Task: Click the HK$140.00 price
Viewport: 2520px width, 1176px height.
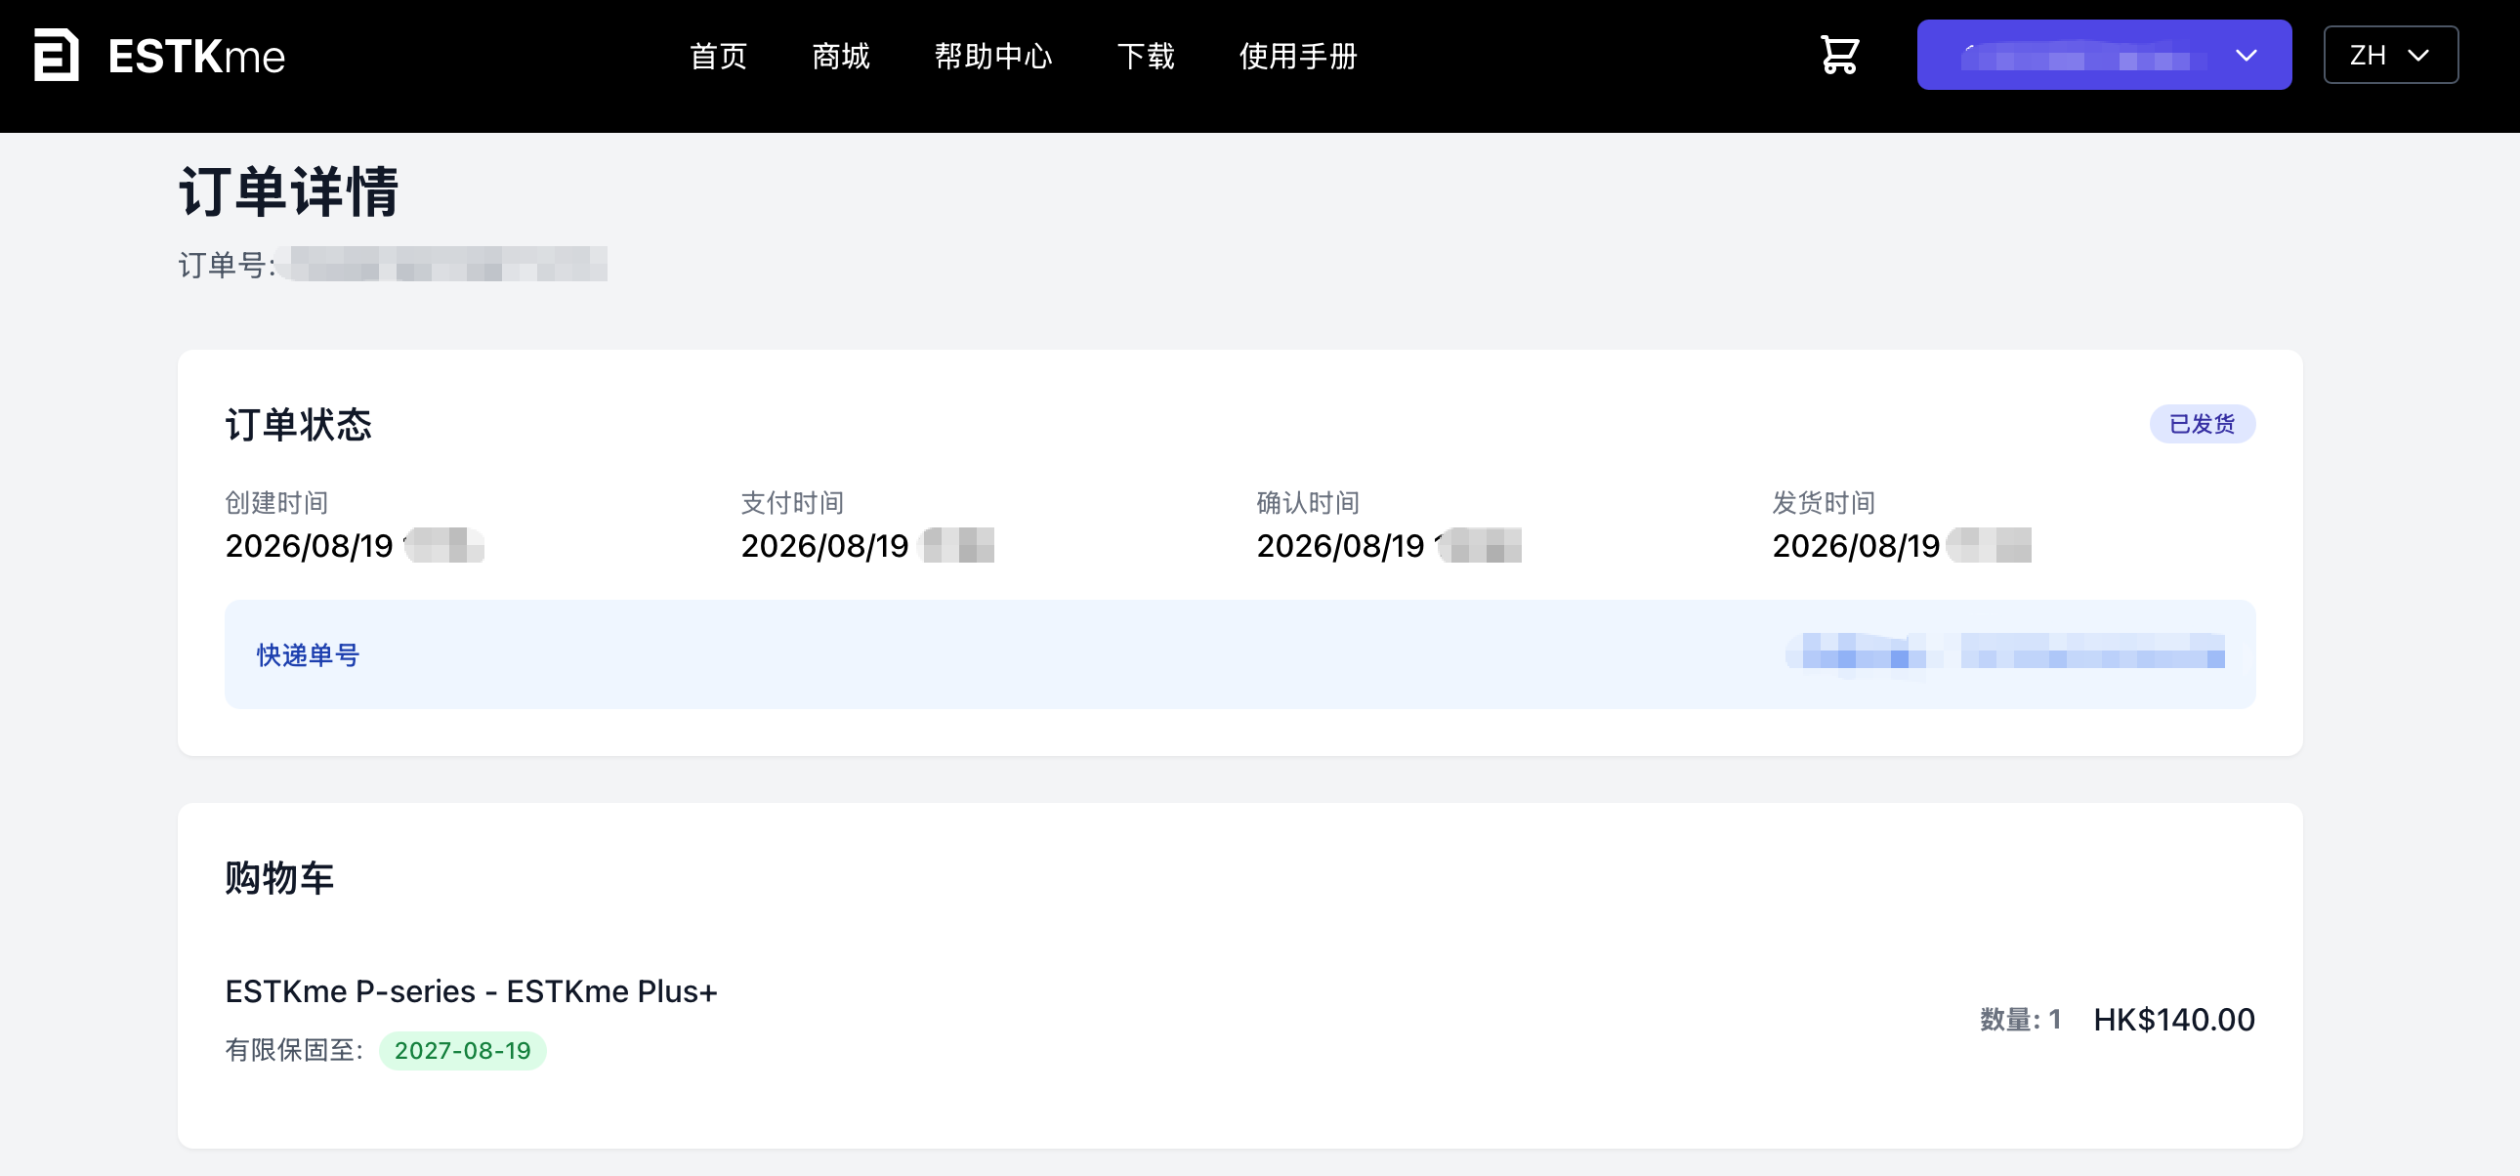Action: [2173, 1020]
